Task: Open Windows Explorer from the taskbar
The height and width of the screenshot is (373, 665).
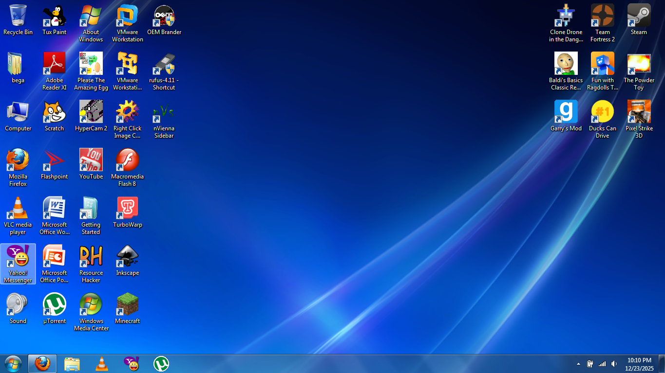Action: (x=72, y=364)
